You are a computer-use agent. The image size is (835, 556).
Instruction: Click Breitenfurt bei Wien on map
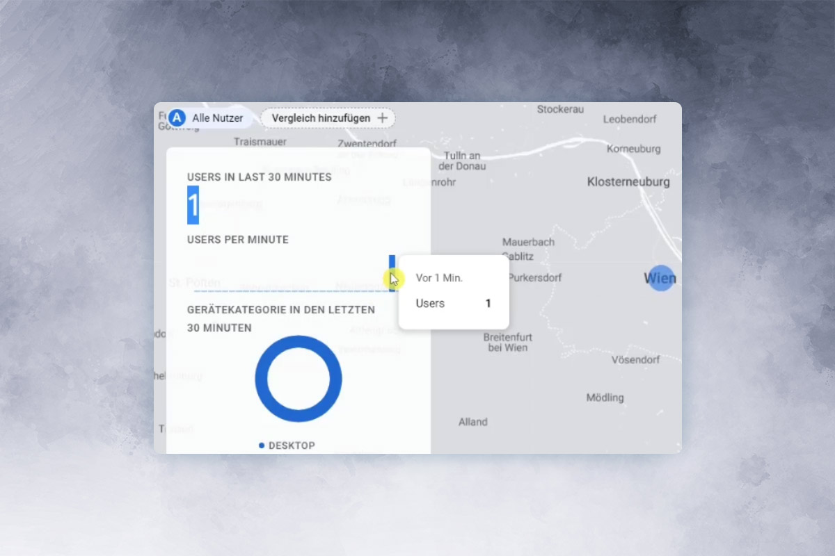click(x=506, y=342)
